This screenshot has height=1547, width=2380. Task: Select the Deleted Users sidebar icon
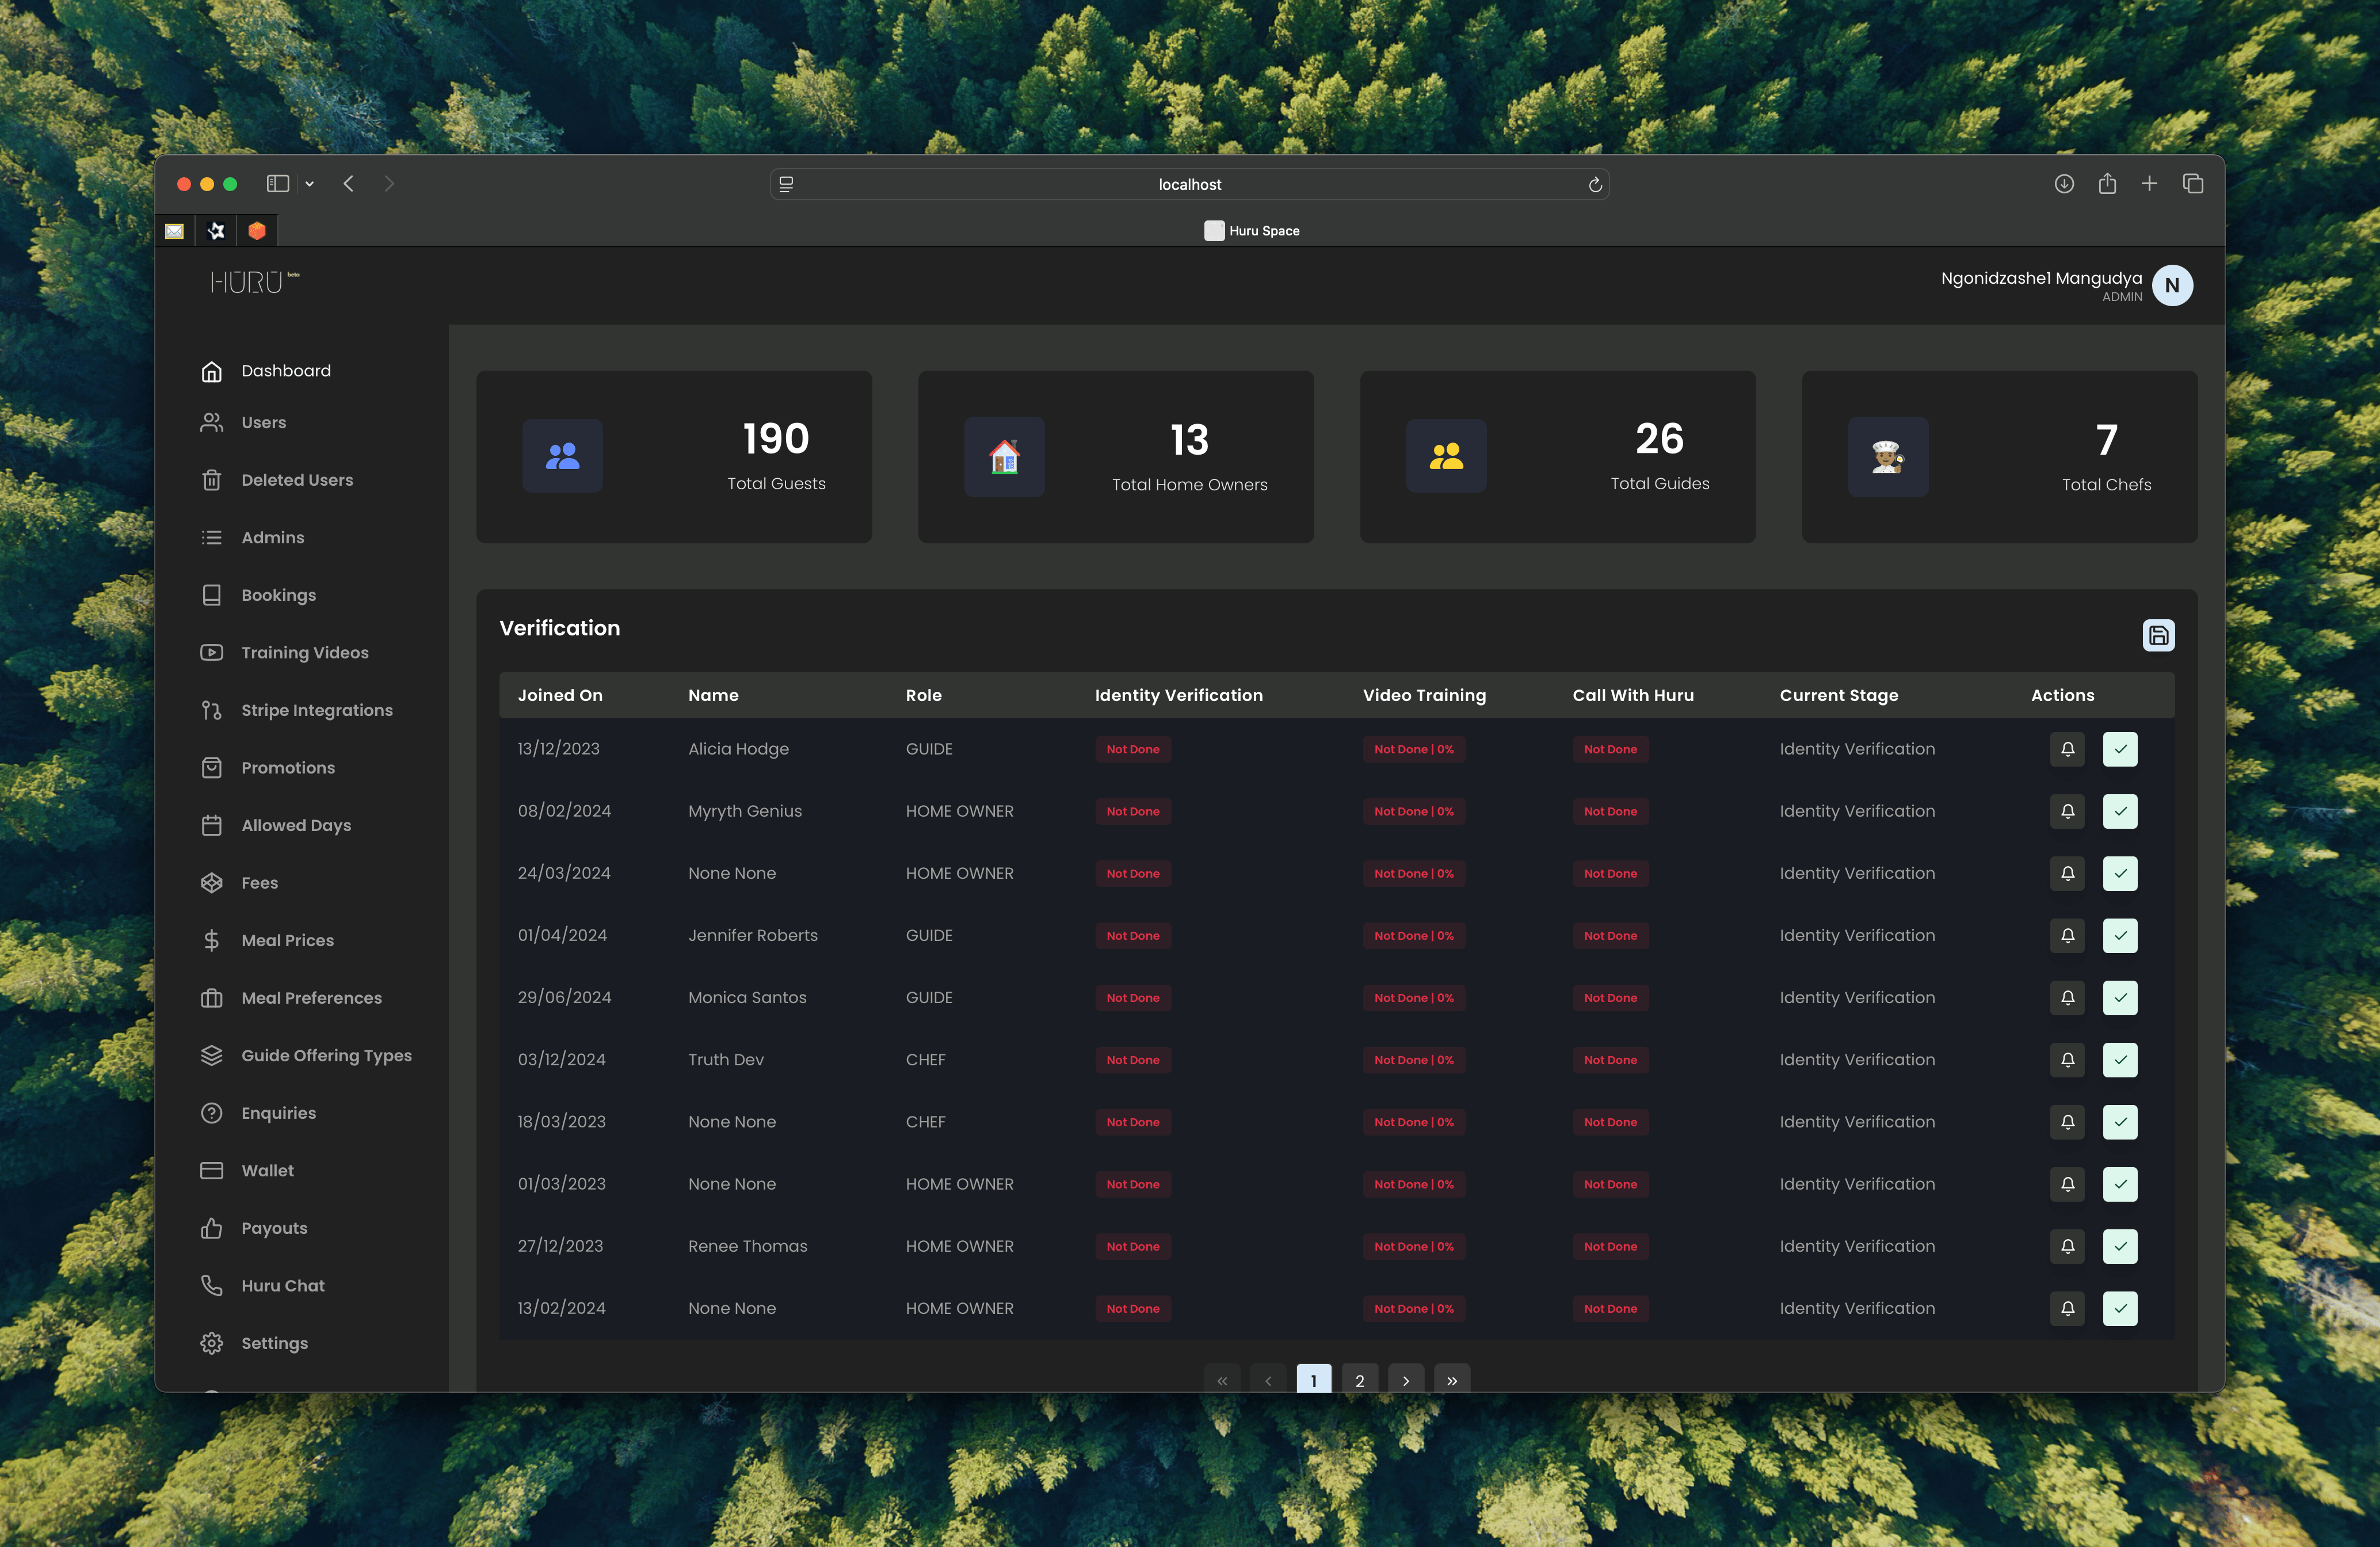click(x=211, y=480)
